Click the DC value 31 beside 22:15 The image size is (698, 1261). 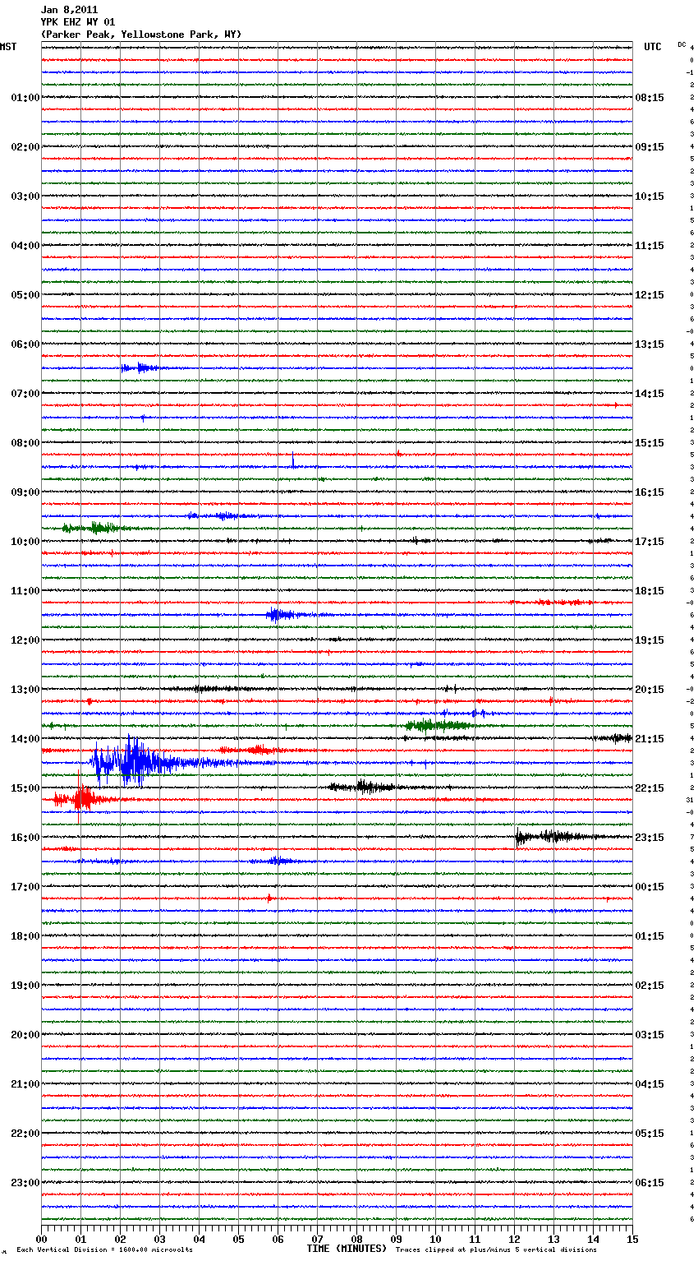tap(690, 800)
